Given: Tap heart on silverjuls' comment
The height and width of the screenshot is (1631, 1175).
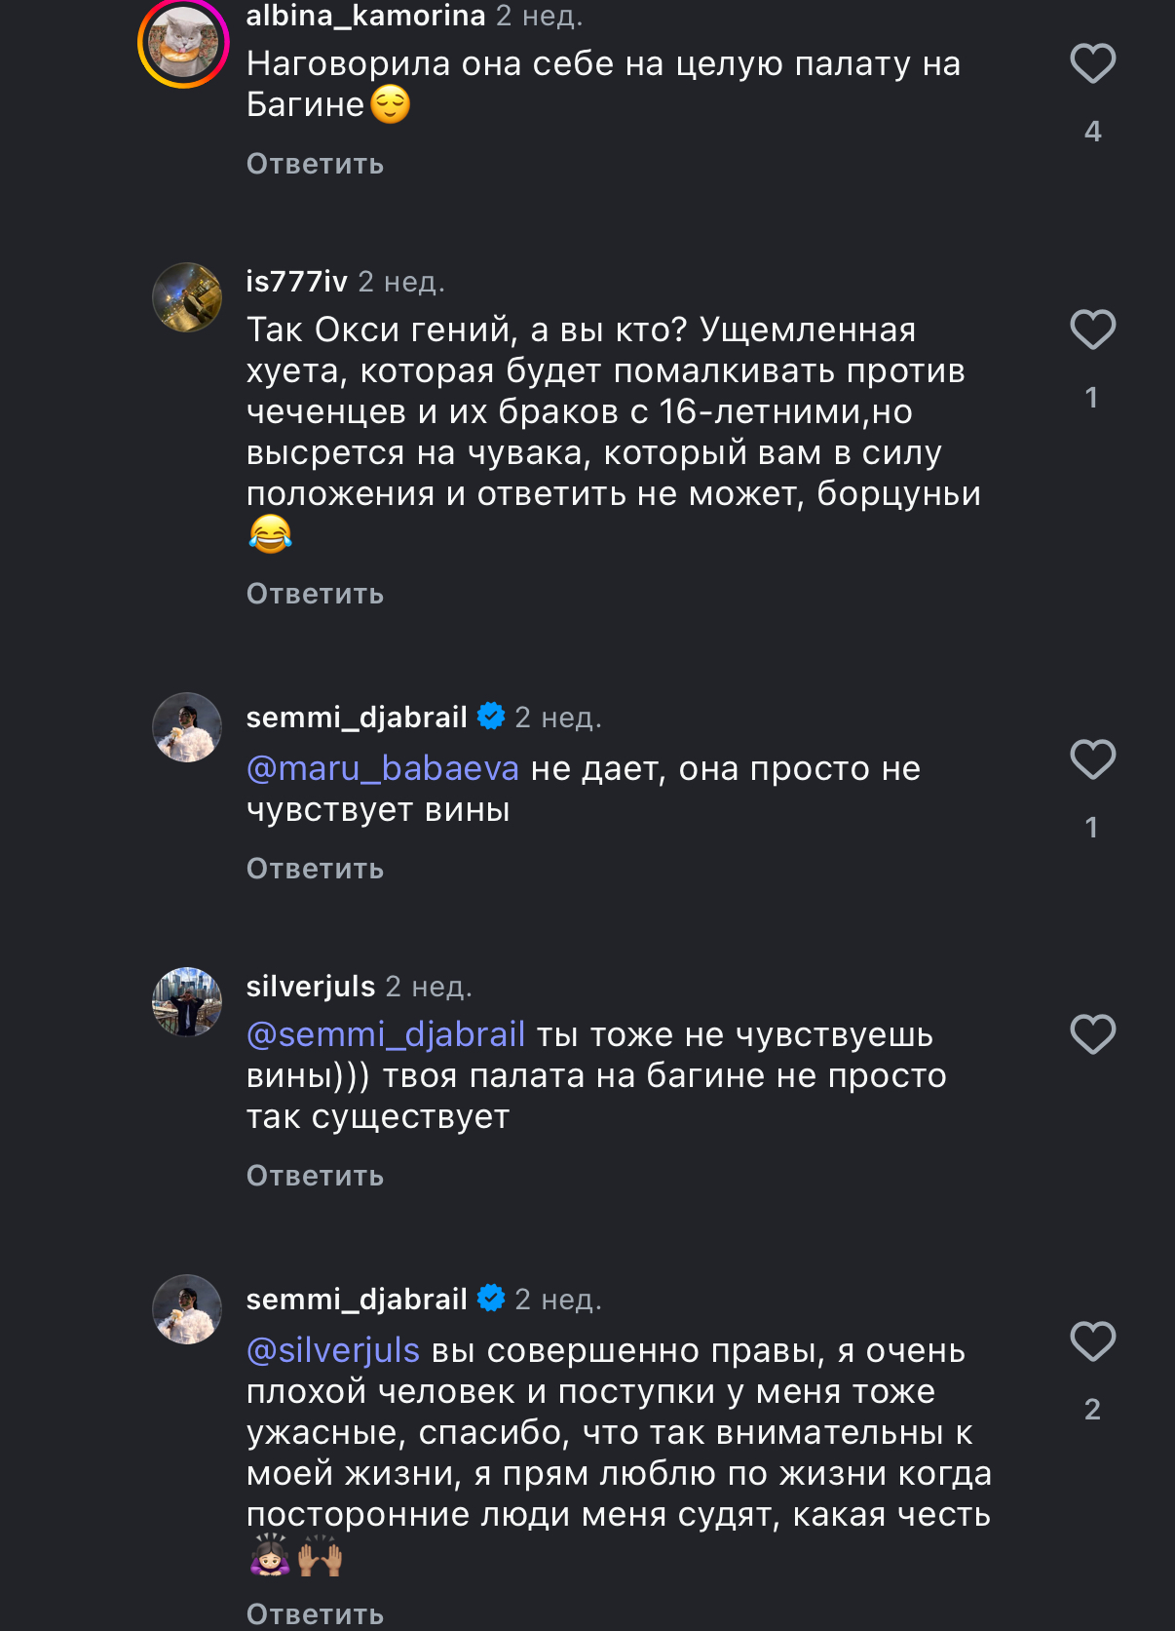Looking at the screenshot, I should pyautogui.click(x=1092, y=1034).
